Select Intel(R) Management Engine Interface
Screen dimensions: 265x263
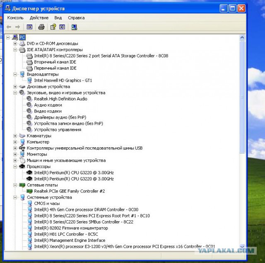point(70,240)
